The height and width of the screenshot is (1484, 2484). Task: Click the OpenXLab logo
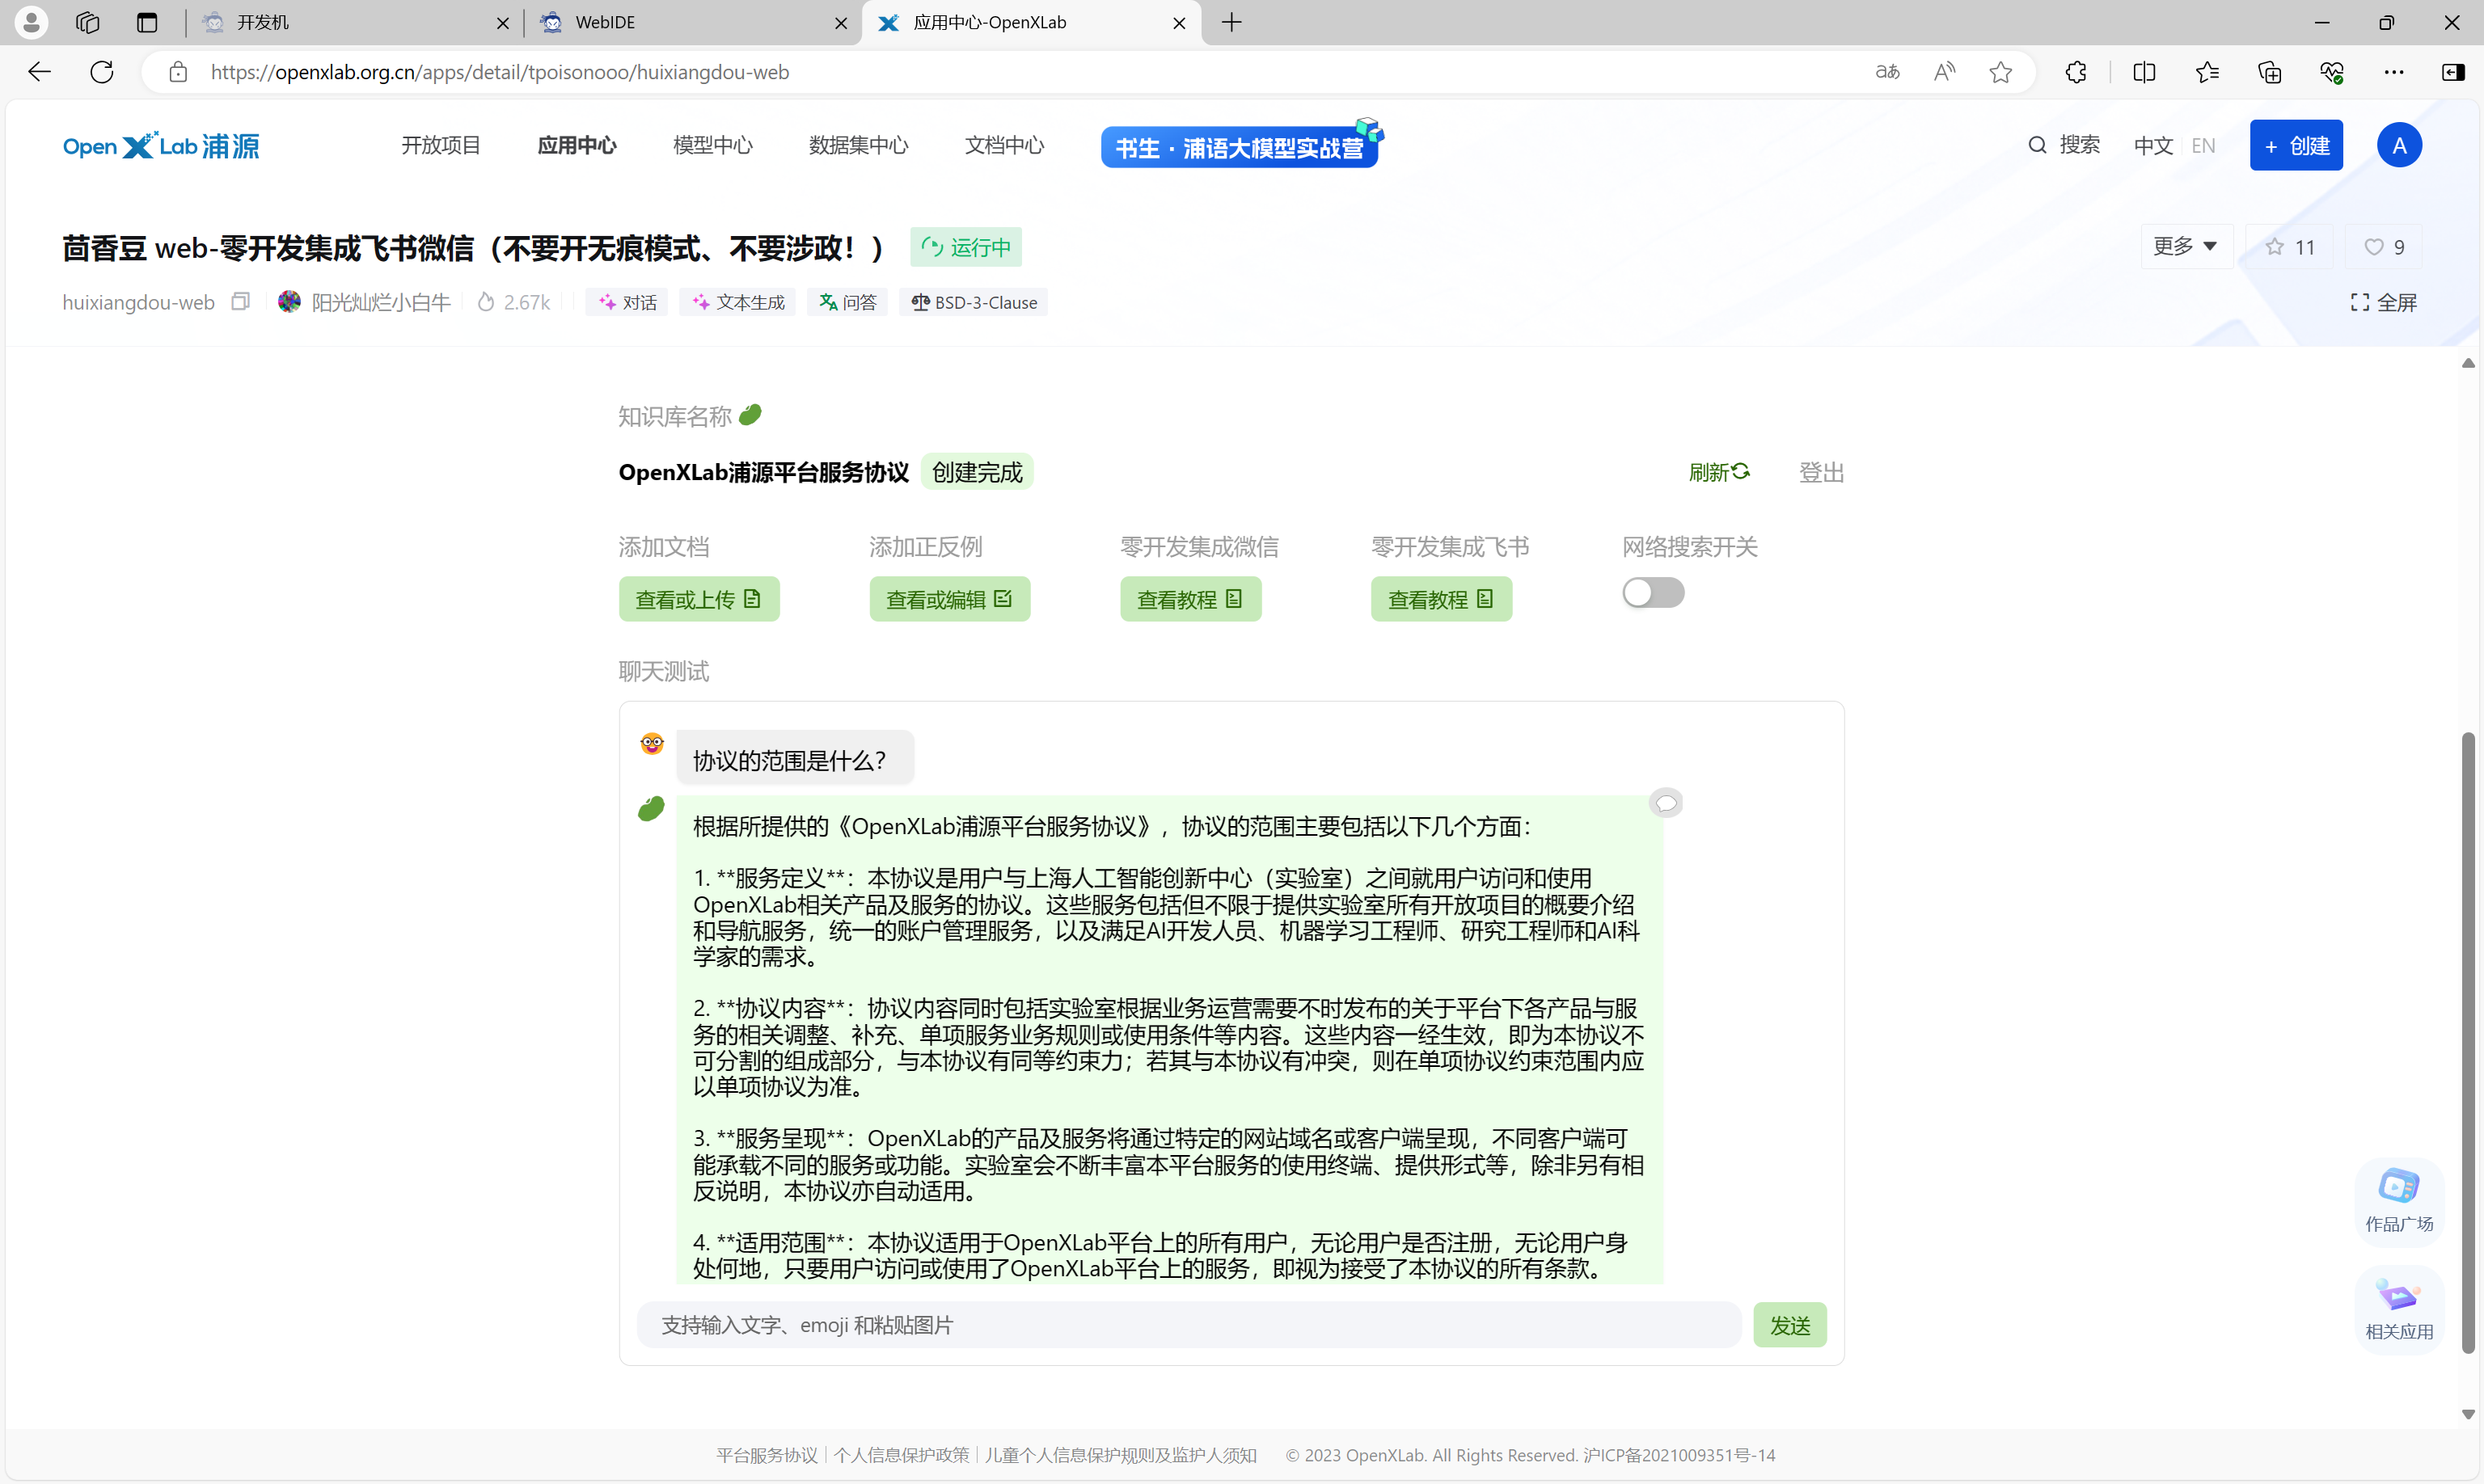pyautogui.click(x=161, y=146)
